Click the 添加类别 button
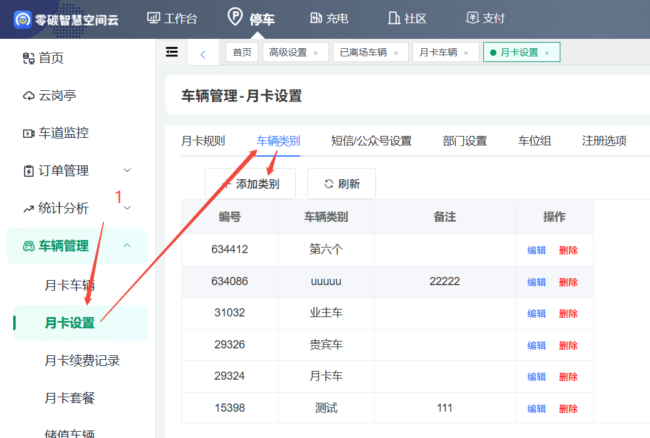The image size is (650, 438). coord(250,184)
